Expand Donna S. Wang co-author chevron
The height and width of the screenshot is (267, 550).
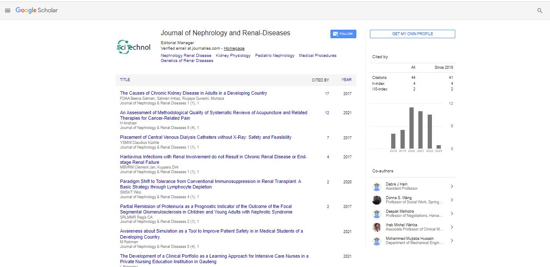(x=452, y=200)
